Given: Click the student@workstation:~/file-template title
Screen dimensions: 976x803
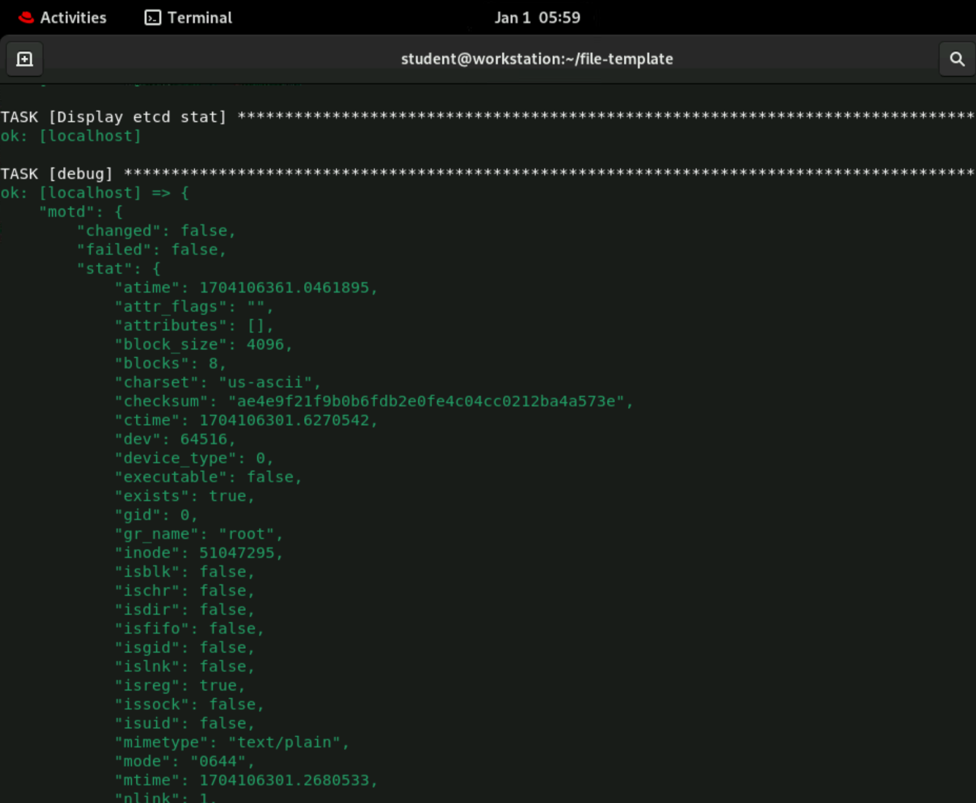Looking at the screenshot, I should coord(537,58).
